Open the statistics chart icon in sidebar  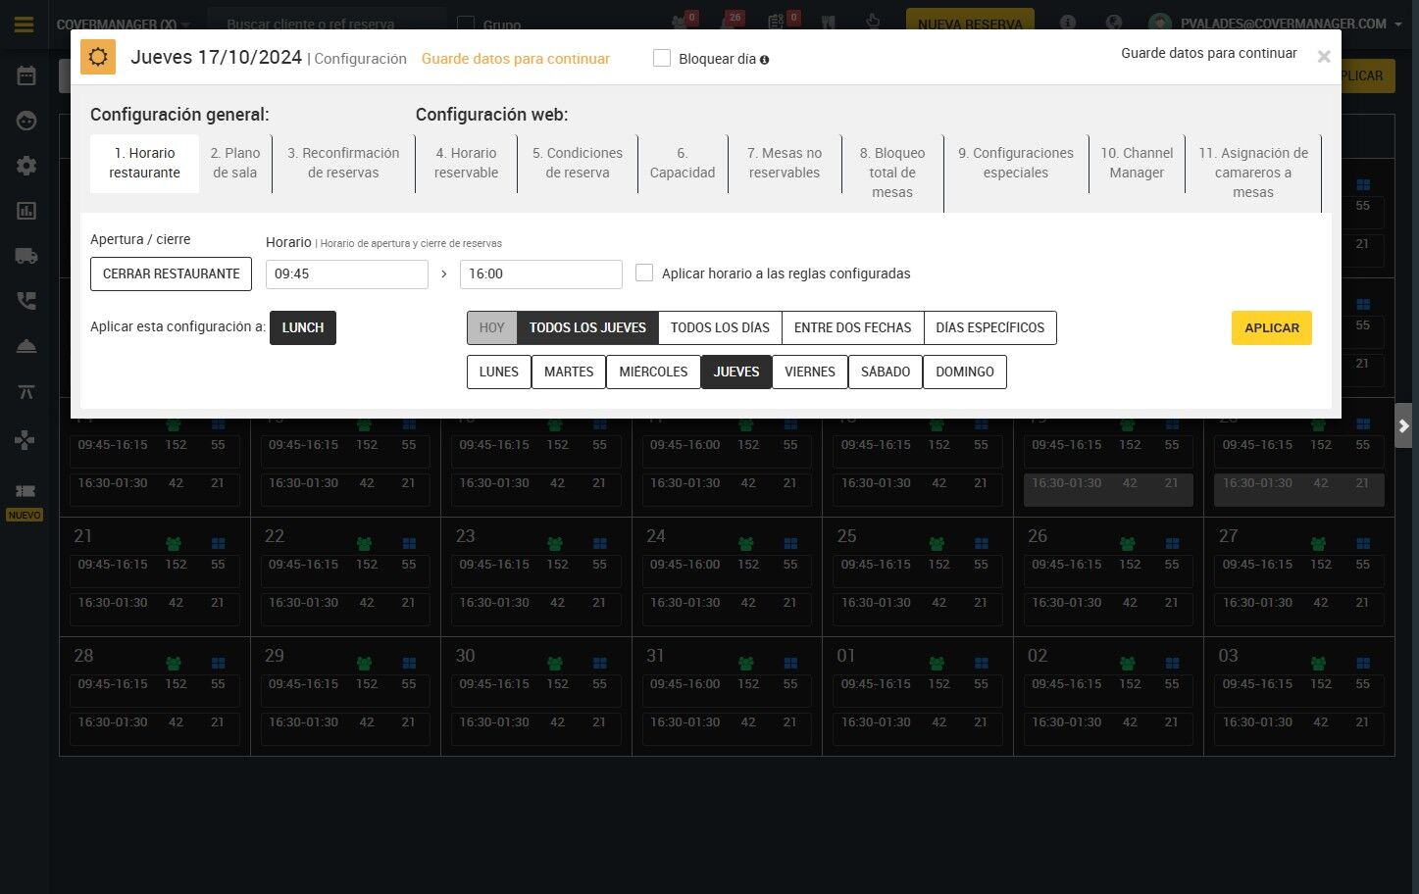pos(26,211)
